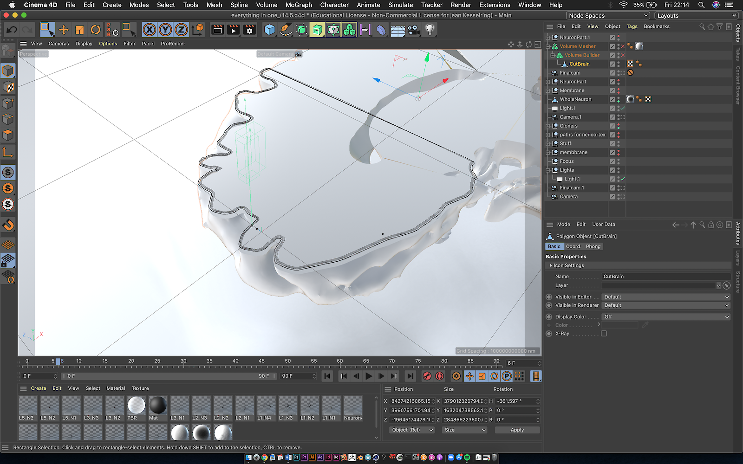Screen dimensions: 743x464
Task: Click the Record Active Objects key button
Action: 427,376
